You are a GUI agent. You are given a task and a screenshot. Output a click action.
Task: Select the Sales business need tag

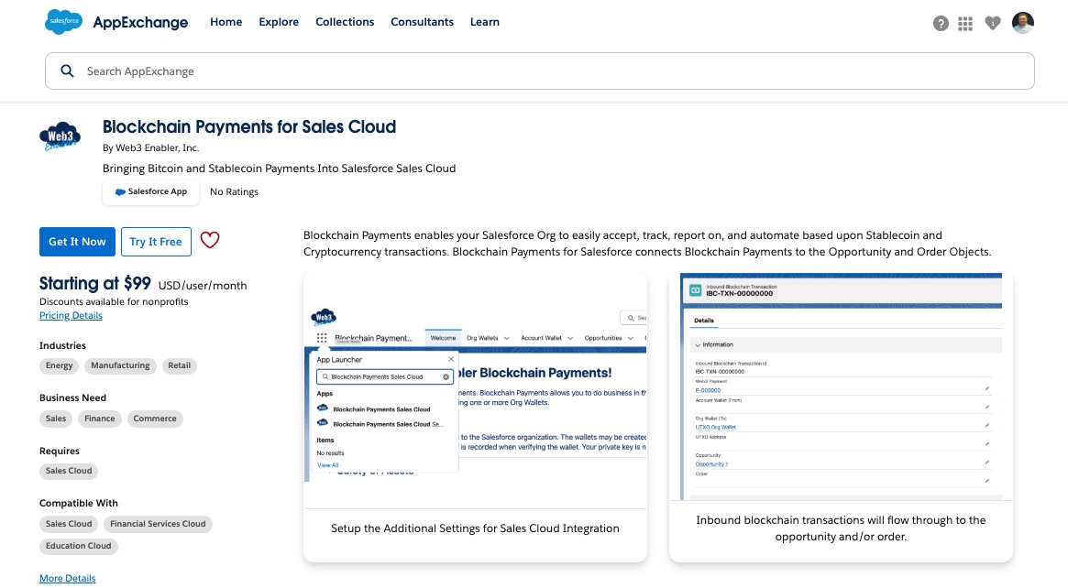coord(56,419)
